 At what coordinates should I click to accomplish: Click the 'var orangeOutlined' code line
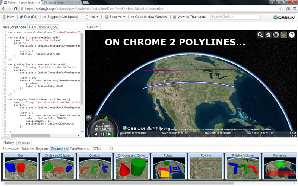pos(39,99)
